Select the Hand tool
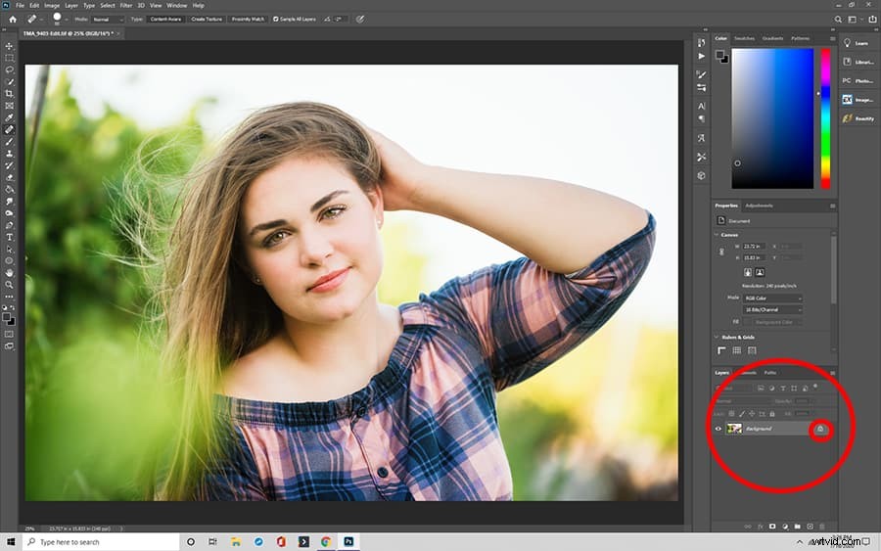Image resolution: width=881 pixels, height=551 pixels. 9,272
